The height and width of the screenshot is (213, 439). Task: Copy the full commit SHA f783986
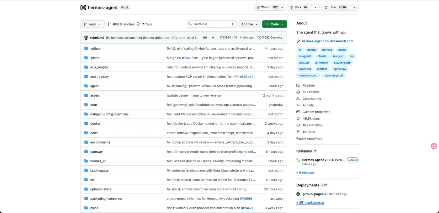(x=205, y=37)
